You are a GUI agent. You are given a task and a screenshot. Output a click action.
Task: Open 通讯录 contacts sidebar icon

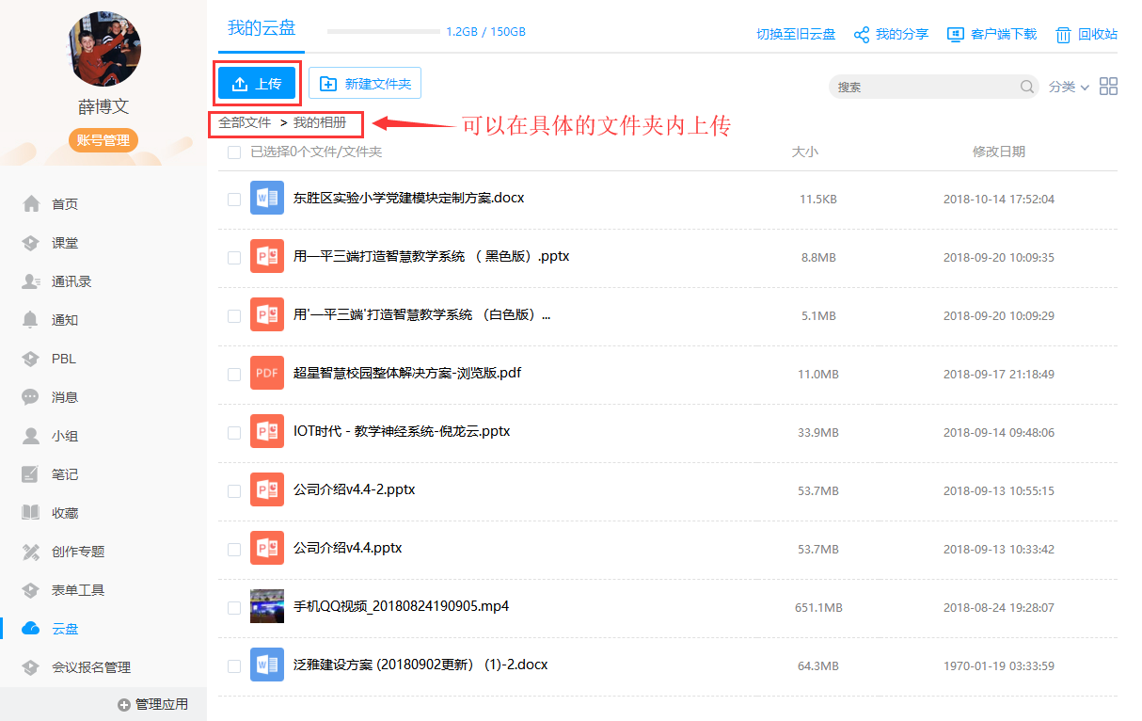[31, 281]
